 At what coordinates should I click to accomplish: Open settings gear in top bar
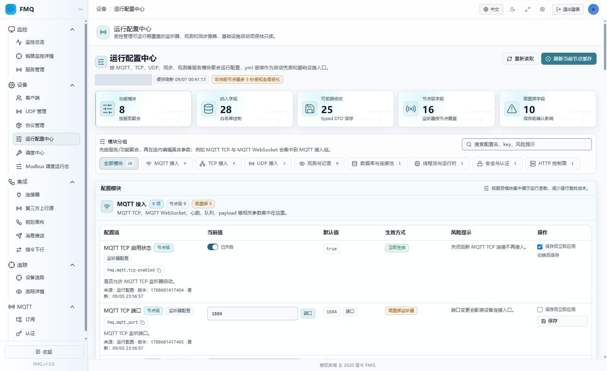coord(542,9)
